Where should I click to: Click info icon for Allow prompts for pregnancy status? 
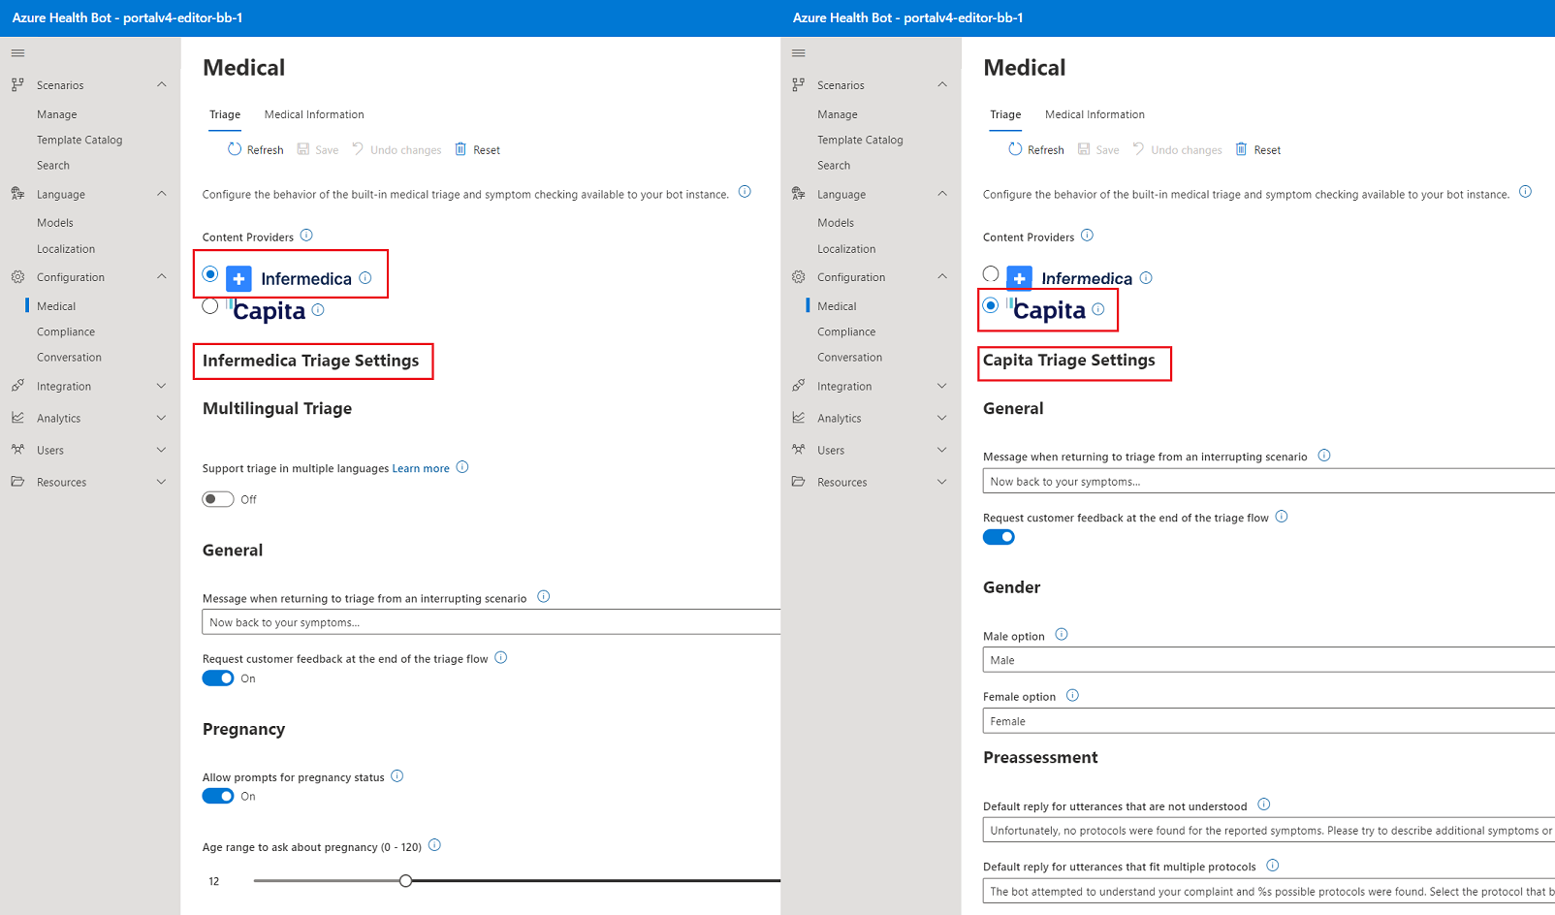(397, 776)
